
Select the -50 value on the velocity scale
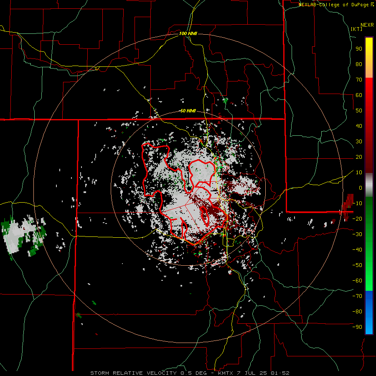357,265
